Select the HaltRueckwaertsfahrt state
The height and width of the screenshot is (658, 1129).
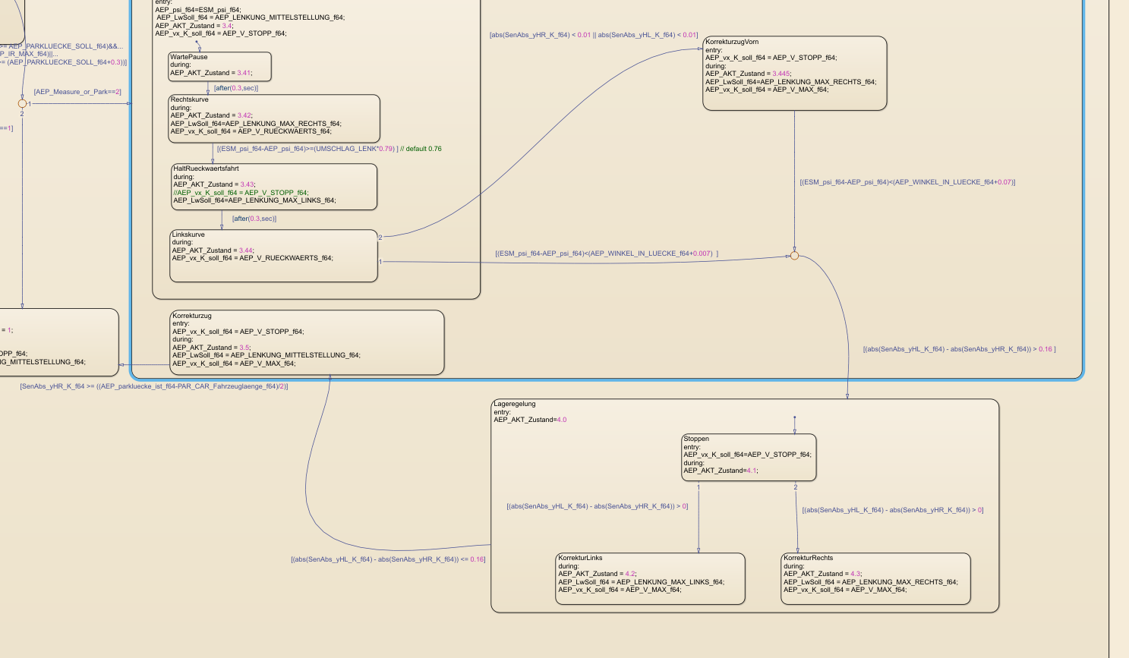[274, 187]
